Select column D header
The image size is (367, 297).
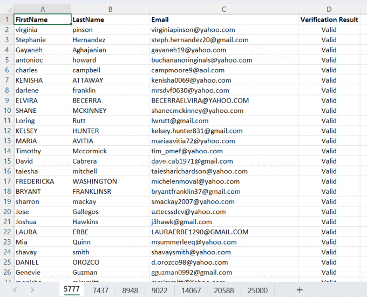tap(329, 9)
